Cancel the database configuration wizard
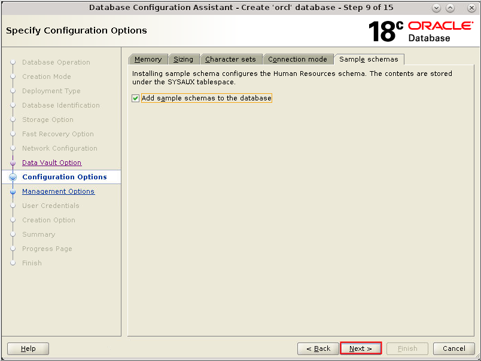This screenshot has width=481, height=361. [x=453, y=348]
